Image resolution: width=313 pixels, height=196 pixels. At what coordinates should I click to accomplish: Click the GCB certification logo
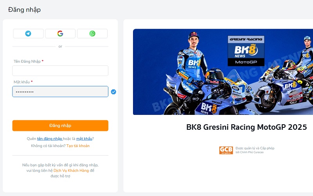(x=226, y=150)
